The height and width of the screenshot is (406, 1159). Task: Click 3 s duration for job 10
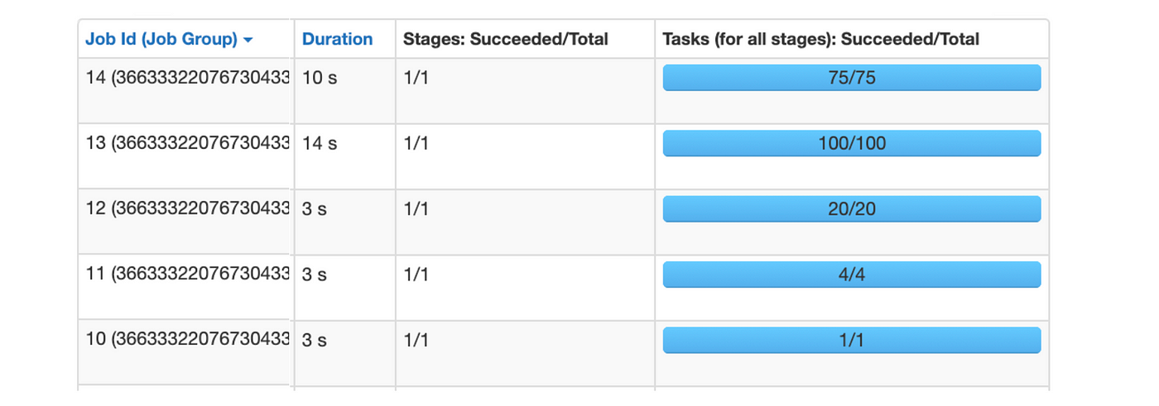(x=315, y=340)
